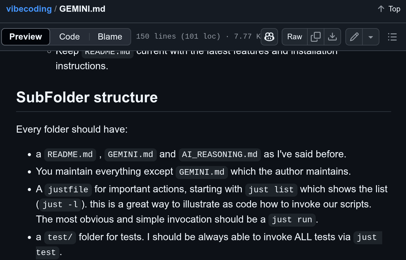Open the document outline icon
This screenshot has width=406, height=260.
(392, 37)
